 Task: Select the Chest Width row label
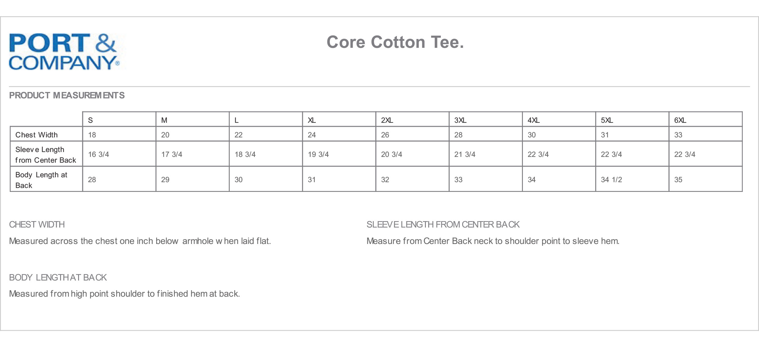point(36,135)
